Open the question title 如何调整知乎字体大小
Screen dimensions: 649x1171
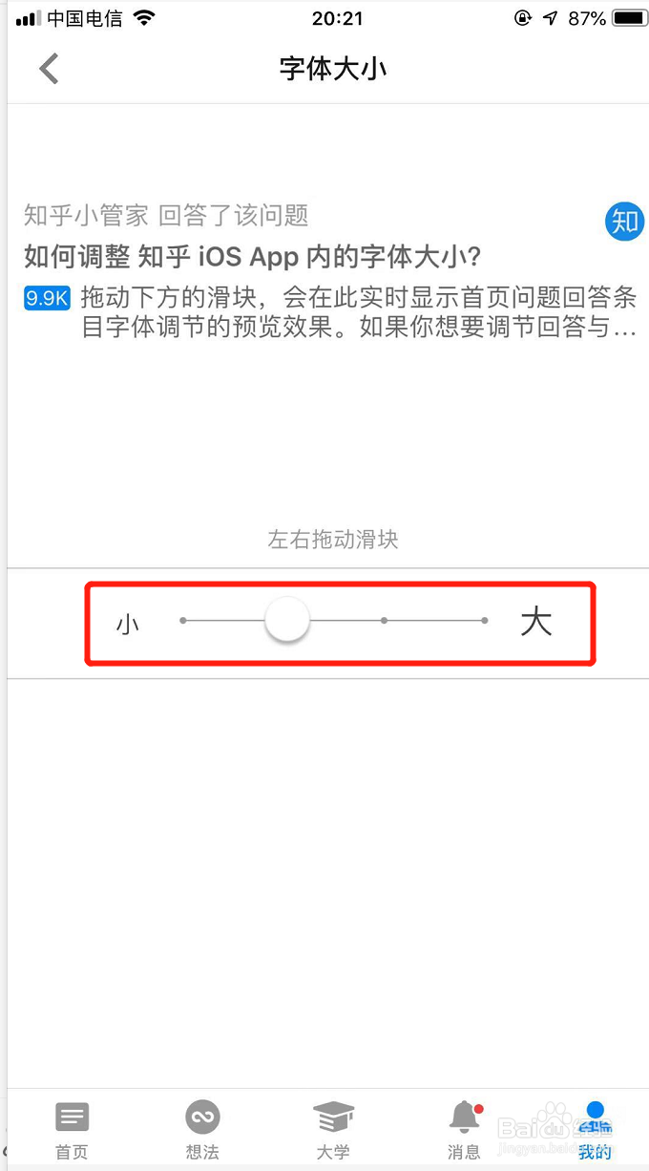click(x=252, y=256)
